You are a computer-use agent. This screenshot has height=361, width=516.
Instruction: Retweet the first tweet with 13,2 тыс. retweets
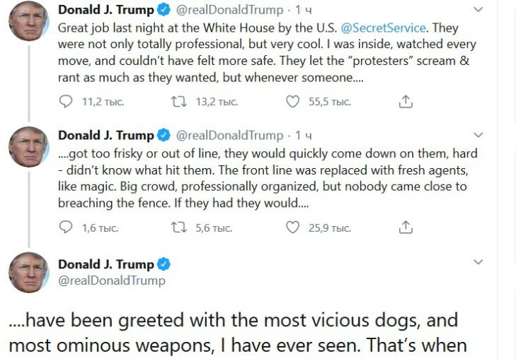[x=180, y=102]
